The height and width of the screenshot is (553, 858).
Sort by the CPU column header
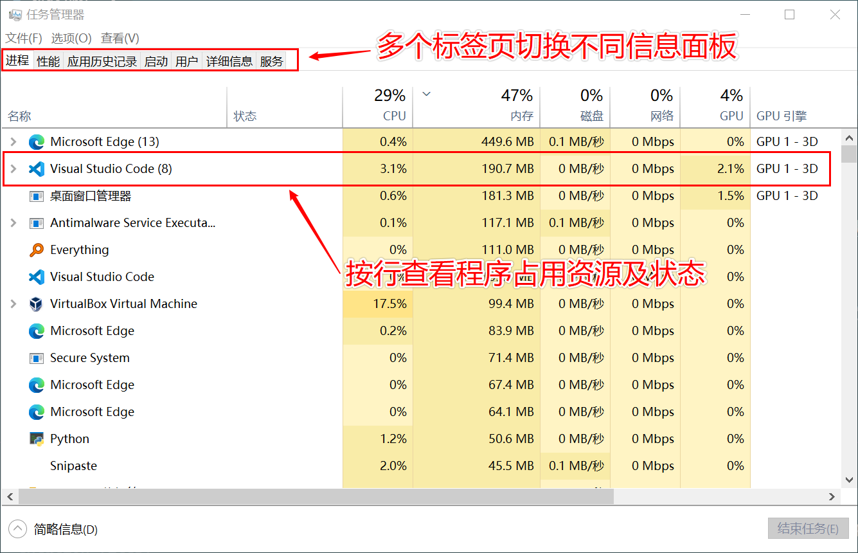click(378, 107)
